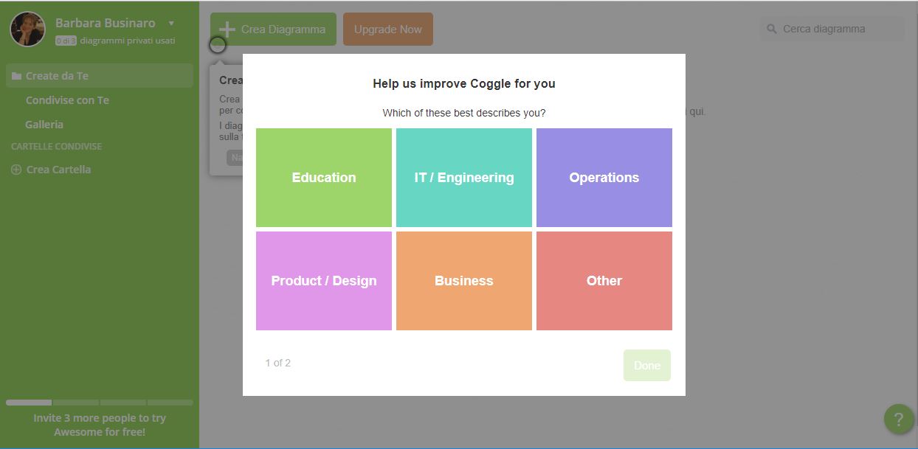Open the Galleria section
The height and width of the screenshot is (449, 918).
(44, 125)
